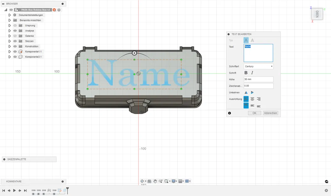Expand the Benannte Ansichten node
The width and height of the screenshot is (331, 196).
tap(9, 20)
